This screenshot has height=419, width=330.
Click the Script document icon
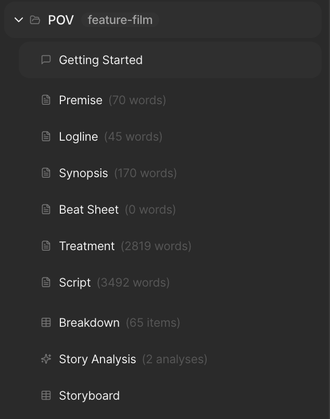point(46,282)
